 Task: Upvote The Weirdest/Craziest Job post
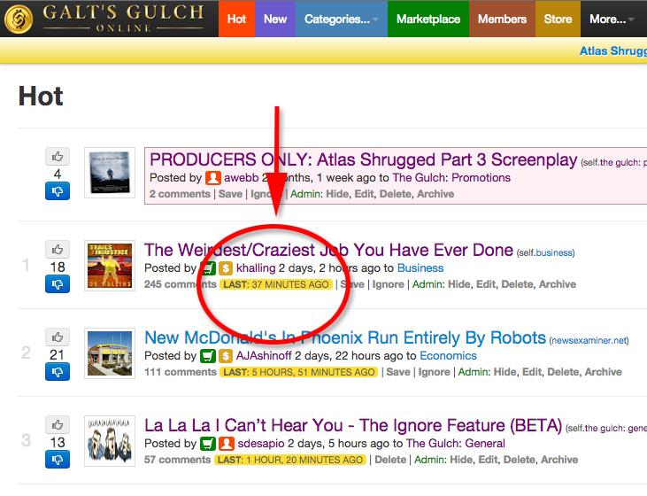(58, 250)
